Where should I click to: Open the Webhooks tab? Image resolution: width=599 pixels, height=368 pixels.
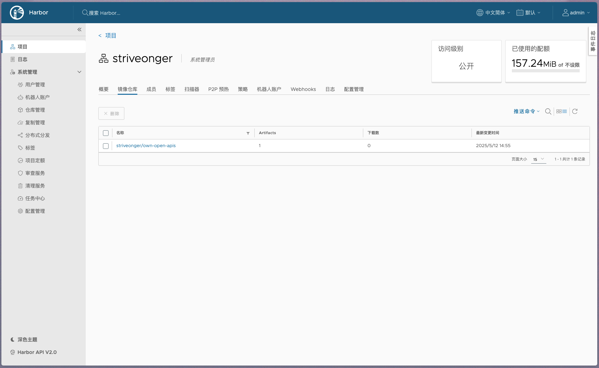[303, 89]
